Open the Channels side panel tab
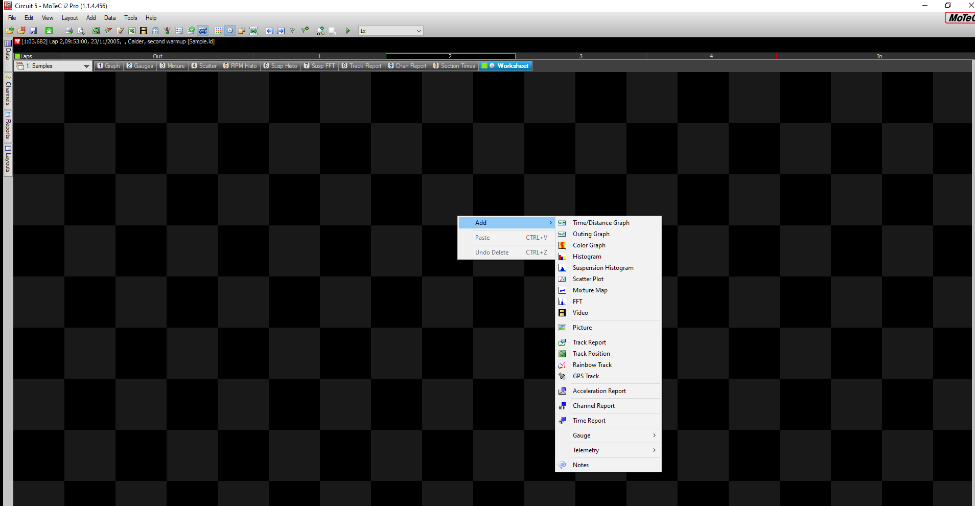 point(8,91)
